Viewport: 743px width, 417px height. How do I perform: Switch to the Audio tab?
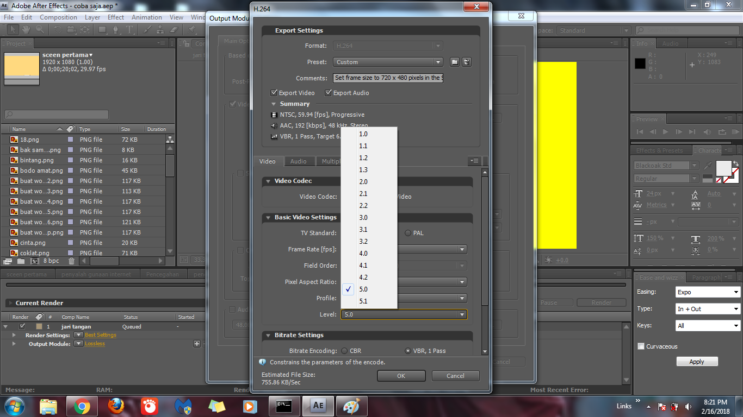pos(298,161)
